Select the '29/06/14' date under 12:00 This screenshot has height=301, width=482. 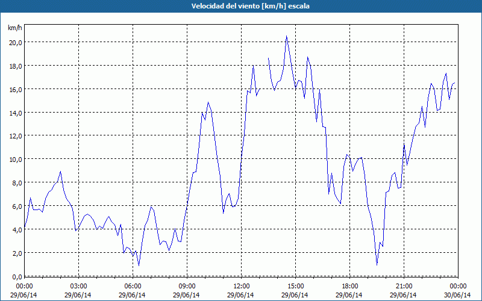242,295
